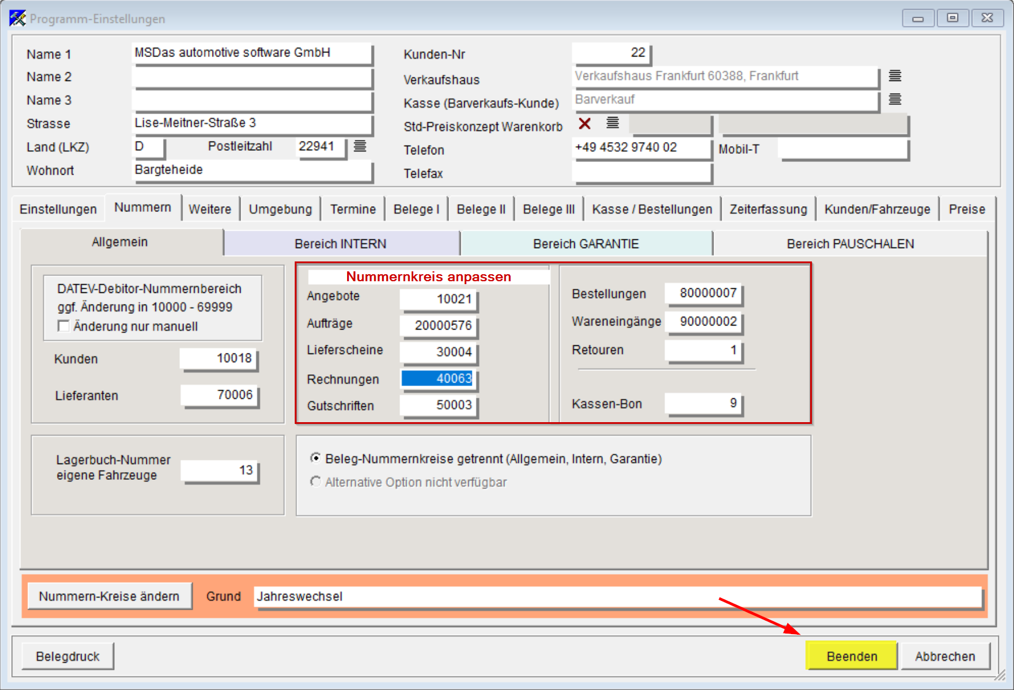
Task: Click the Barverkauf Kasse field
Action: [726, 100]
